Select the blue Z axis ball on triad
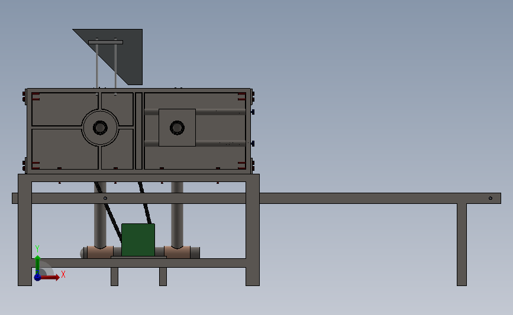 point(37,277)
